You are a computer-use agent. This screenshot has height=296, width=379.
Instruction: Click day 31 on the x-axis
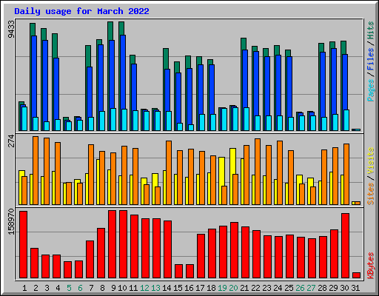coord(355,288)
